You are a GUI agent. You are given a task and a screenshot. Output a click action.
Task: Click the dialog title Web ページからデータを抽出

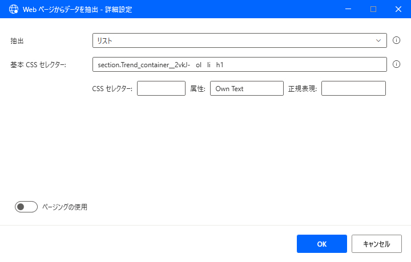(x=61, y=10)
